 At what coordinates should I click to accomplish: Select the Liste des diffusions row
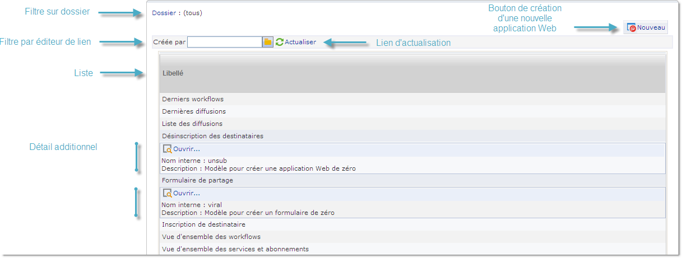(412, 124)
